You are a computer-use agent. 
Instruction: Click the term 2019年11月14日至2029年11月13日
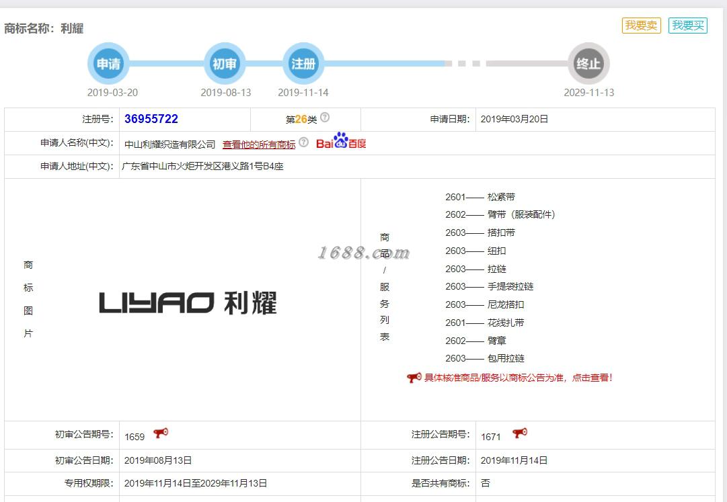tap(196, 483)
